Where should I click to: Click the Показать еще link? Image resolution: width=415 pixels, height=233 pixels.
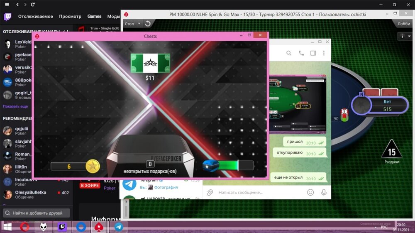pos(15,106)
